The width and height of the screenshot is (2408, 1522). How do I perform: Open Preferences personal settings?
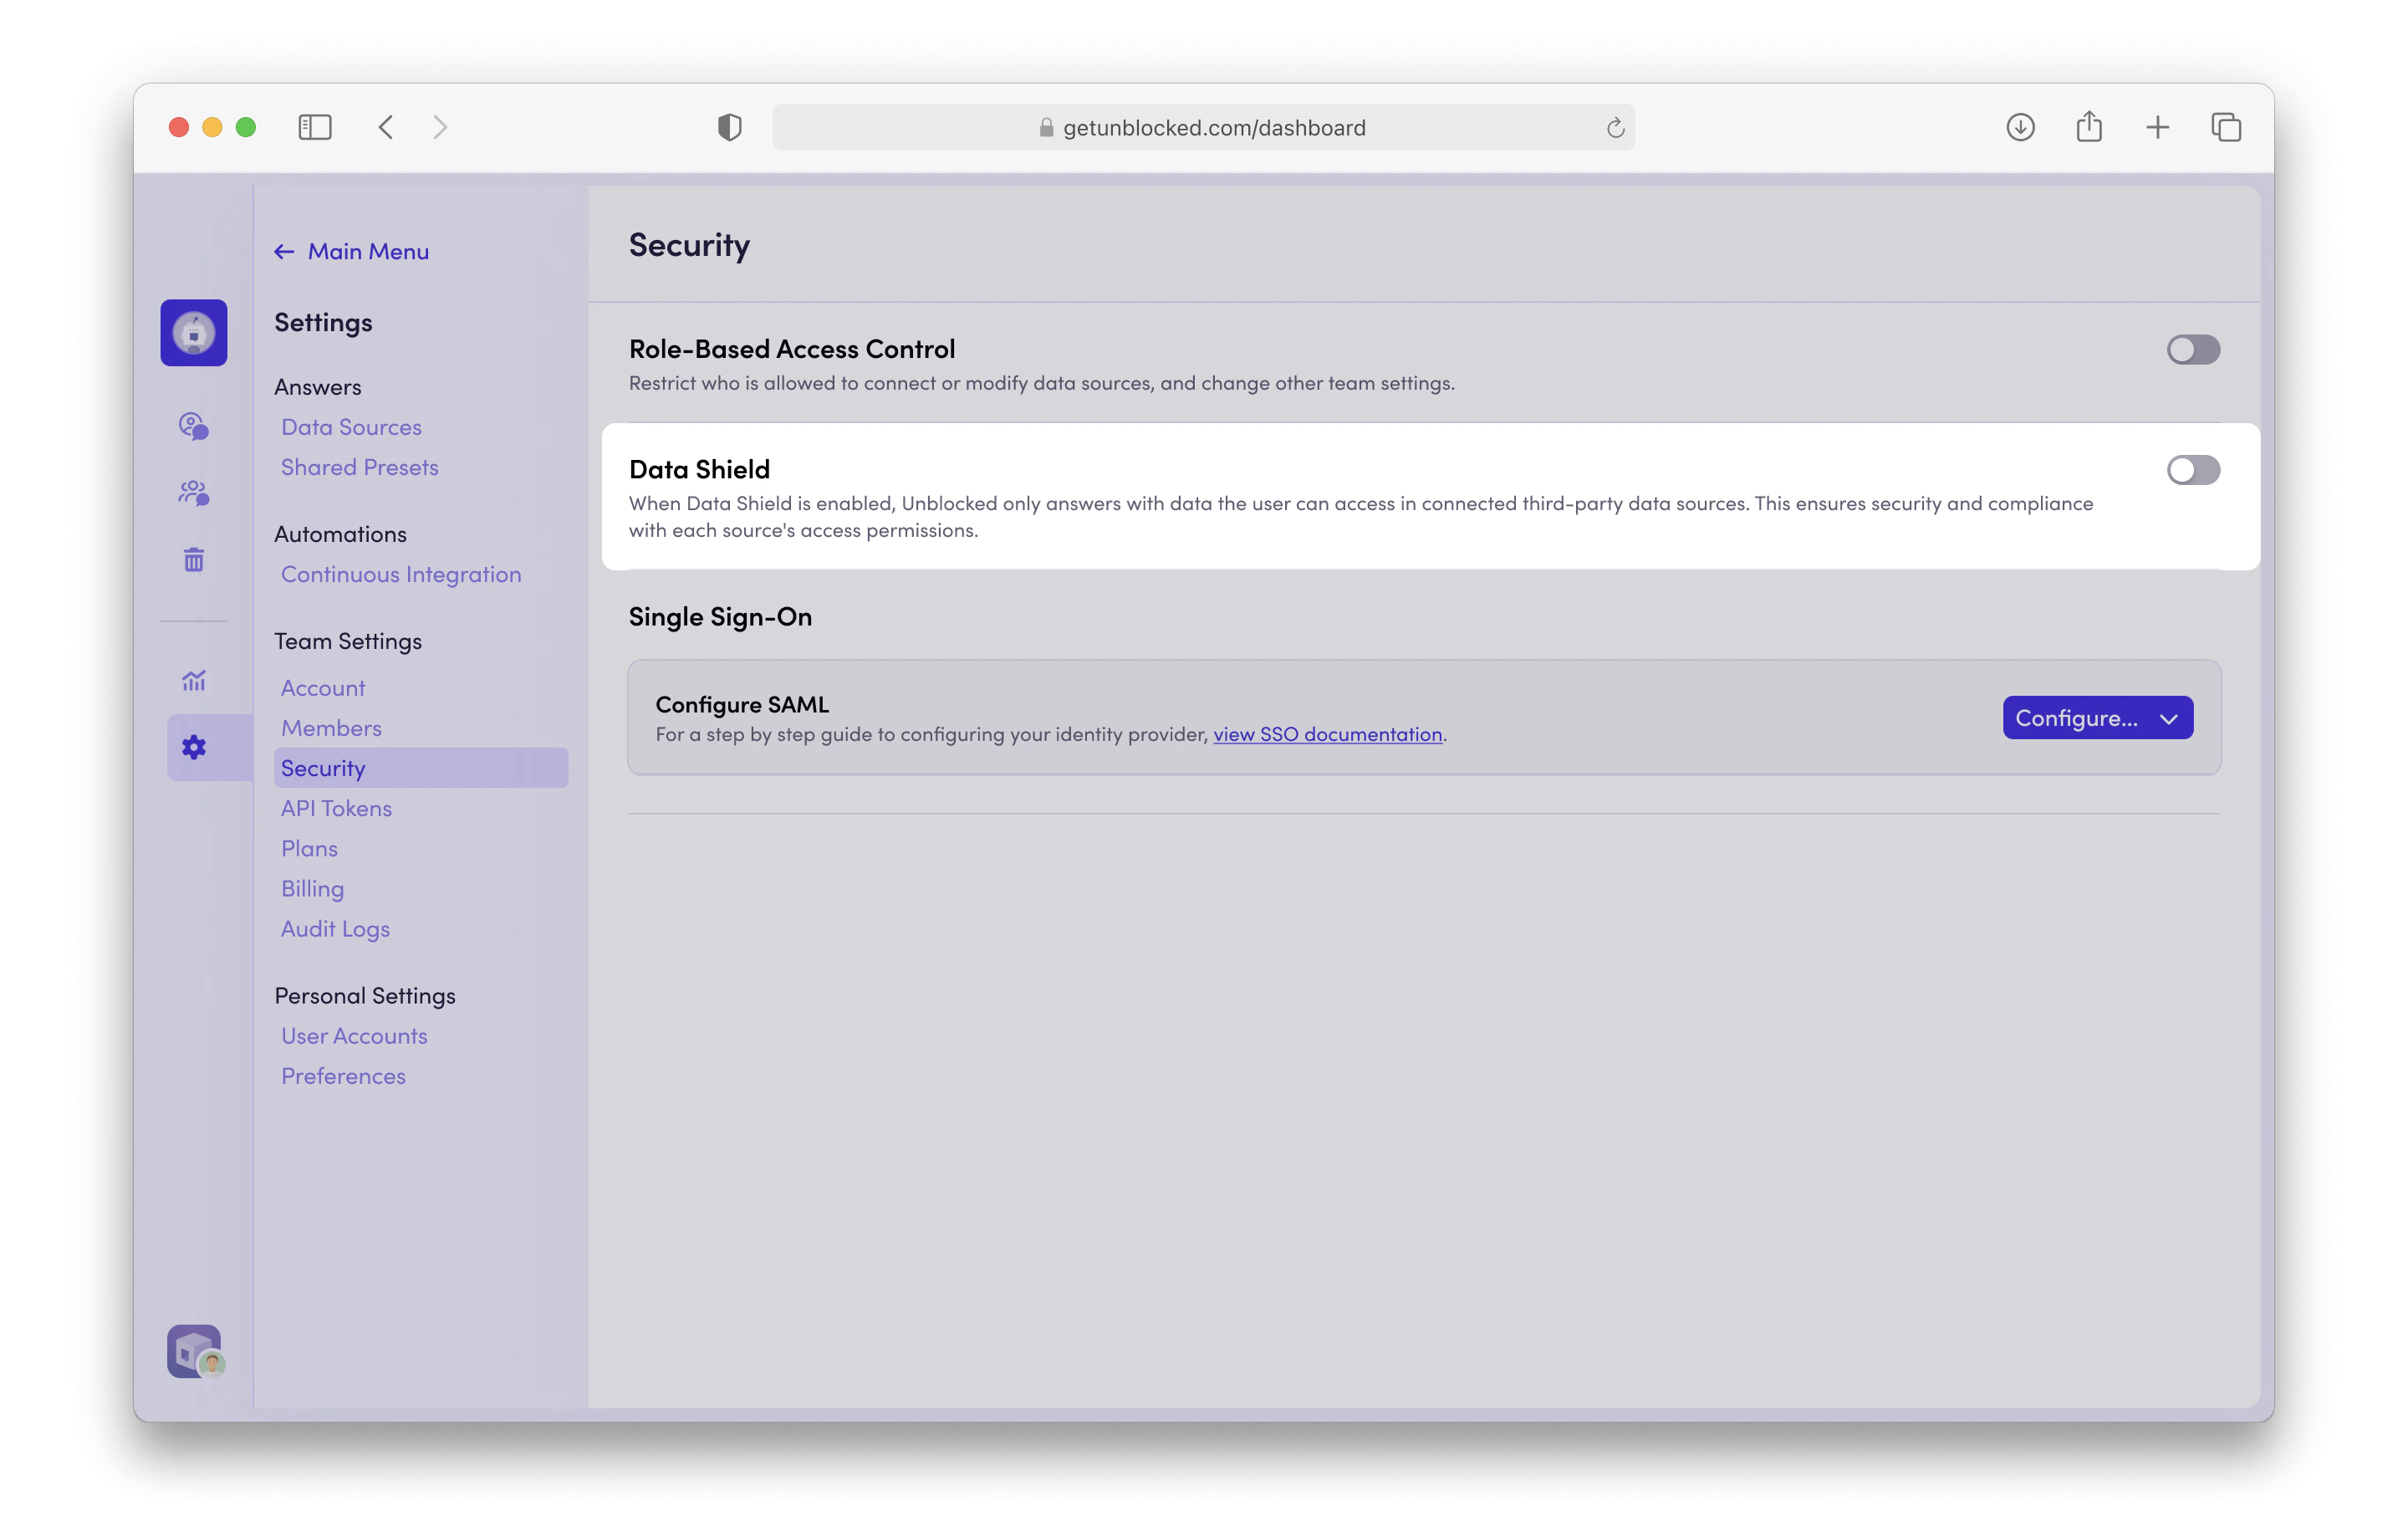[343, 1076]
